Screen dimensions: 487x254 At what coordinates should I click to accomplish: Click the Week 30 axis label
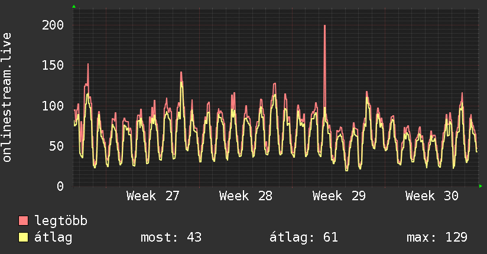[x=432, y=196]
